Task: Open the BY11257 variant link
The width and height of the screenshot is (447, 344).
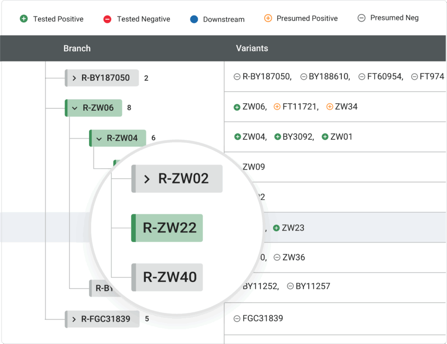Action: 313,286
